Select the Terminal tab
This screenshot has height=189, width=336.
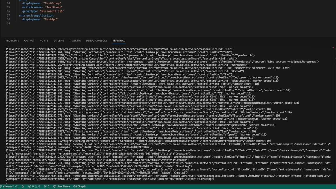pyautogui.click(x=119, y=41)
